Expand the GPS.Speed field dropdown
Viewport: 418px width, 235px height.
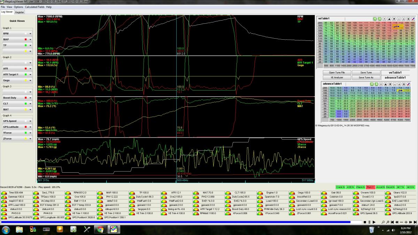click(30, 121)
